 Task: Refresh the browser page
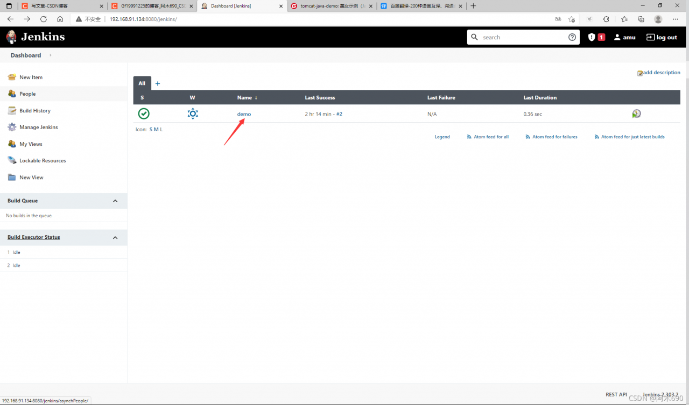pos(44,19)
